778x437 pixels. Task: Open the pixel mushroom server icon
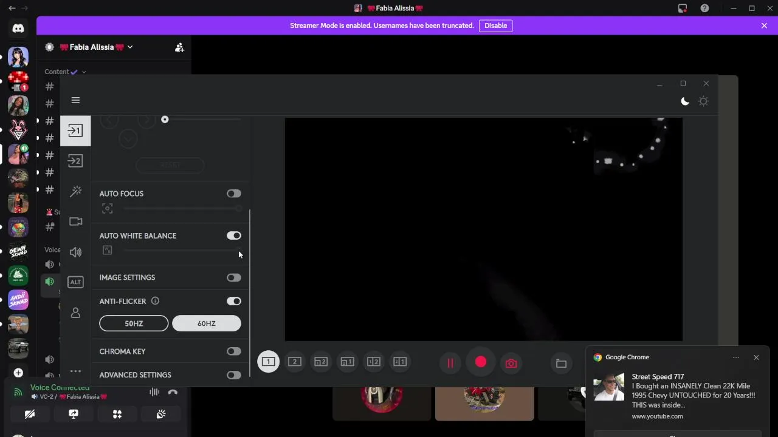click(18, 81)
